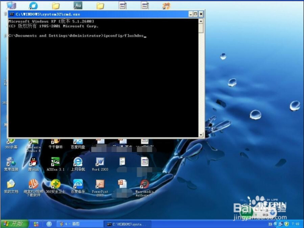Select the QQ penguin desktop icon
Screen dimensions: 304x228
pyautogui.click(x=33, y=164)
